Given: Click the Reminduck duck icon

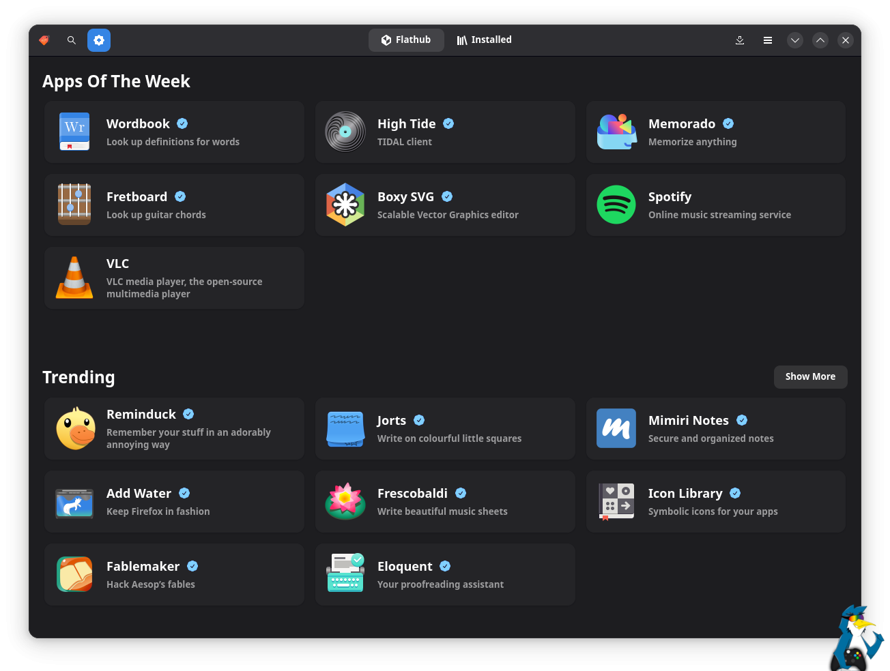Looking at the screenshot, I should pyautogui.click(x=75, y=428).
